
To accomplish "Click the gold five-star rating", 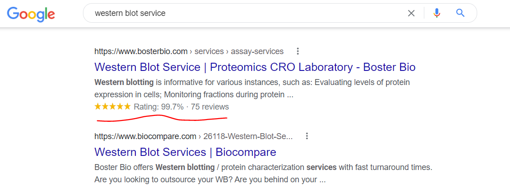I will click(x=113, y=106).
